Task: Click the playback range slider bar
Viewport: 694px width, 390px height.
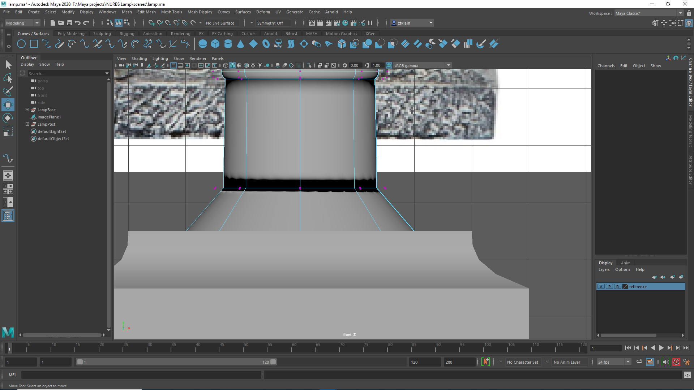Action: click(x=176, y=362)
